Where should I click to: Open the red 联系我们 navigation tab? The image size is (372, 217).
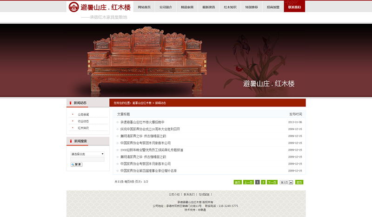[294, 7]
